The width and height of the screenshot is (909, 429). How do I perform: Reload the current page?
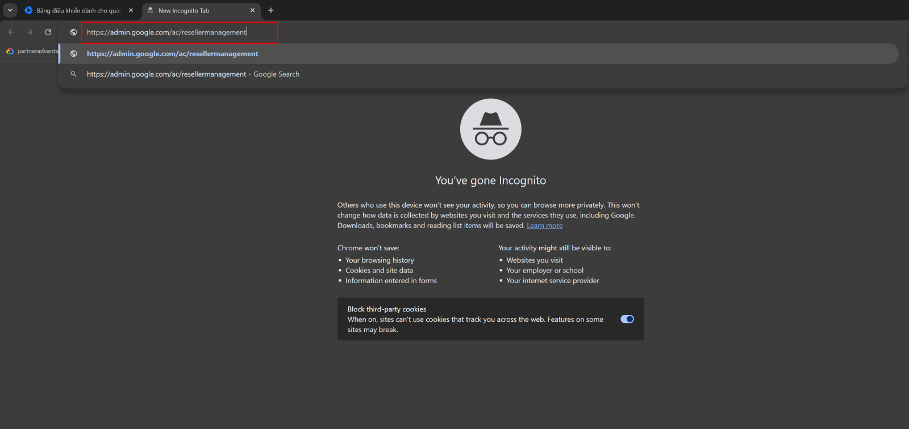[48, 32]
